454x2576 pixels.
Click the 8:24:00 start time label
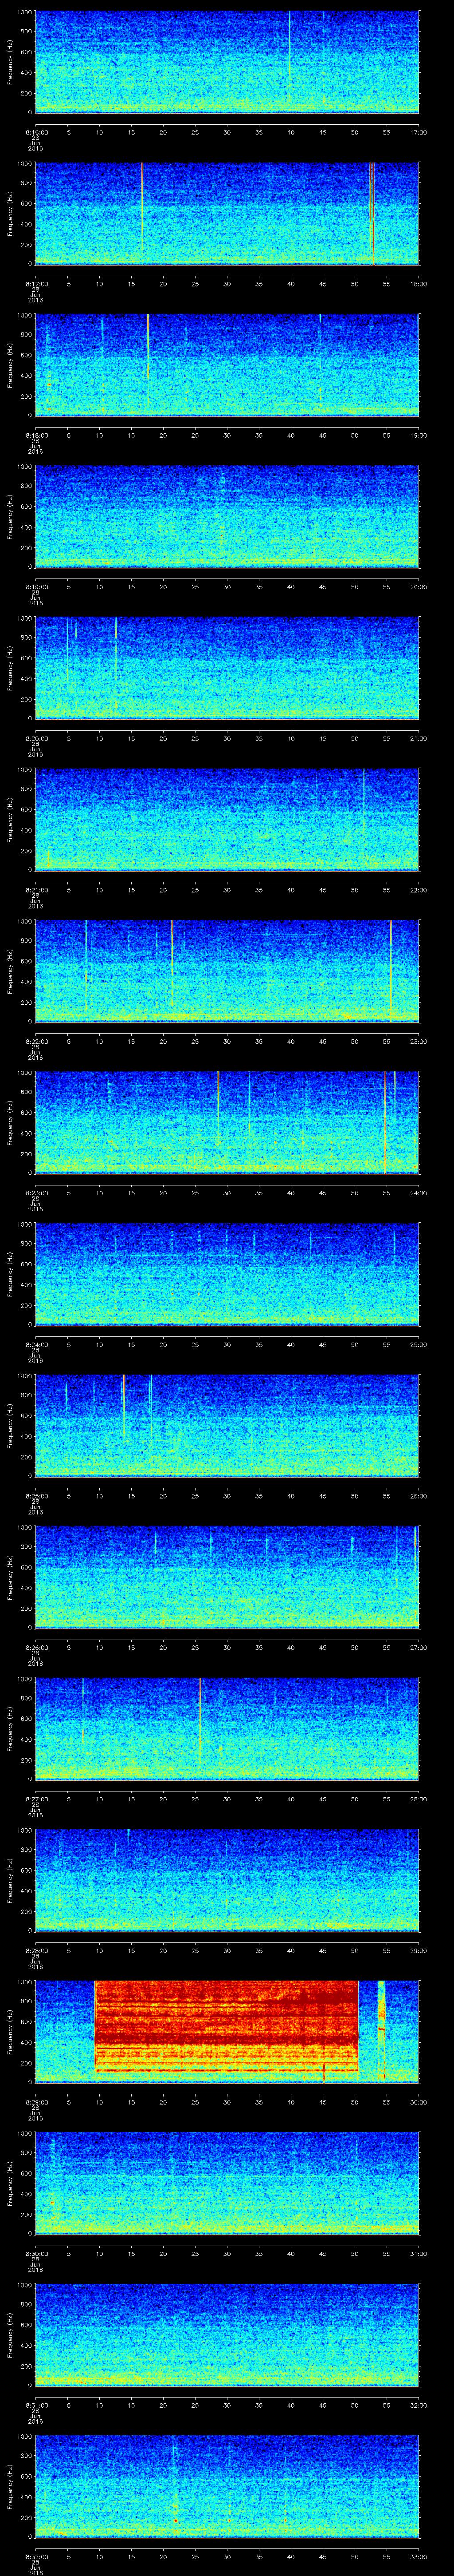36,1344
